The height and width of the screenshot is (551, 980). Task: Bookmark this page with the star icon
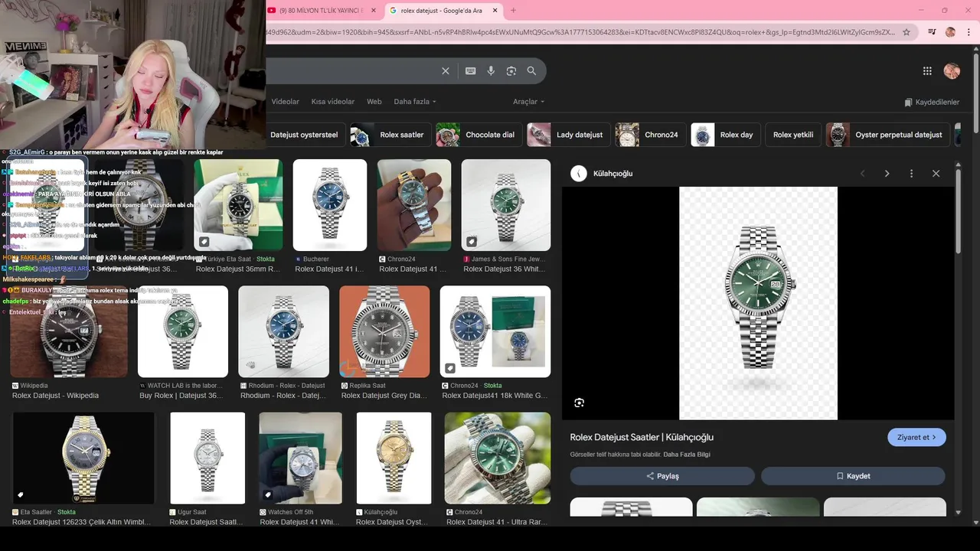tap(906, 32)
